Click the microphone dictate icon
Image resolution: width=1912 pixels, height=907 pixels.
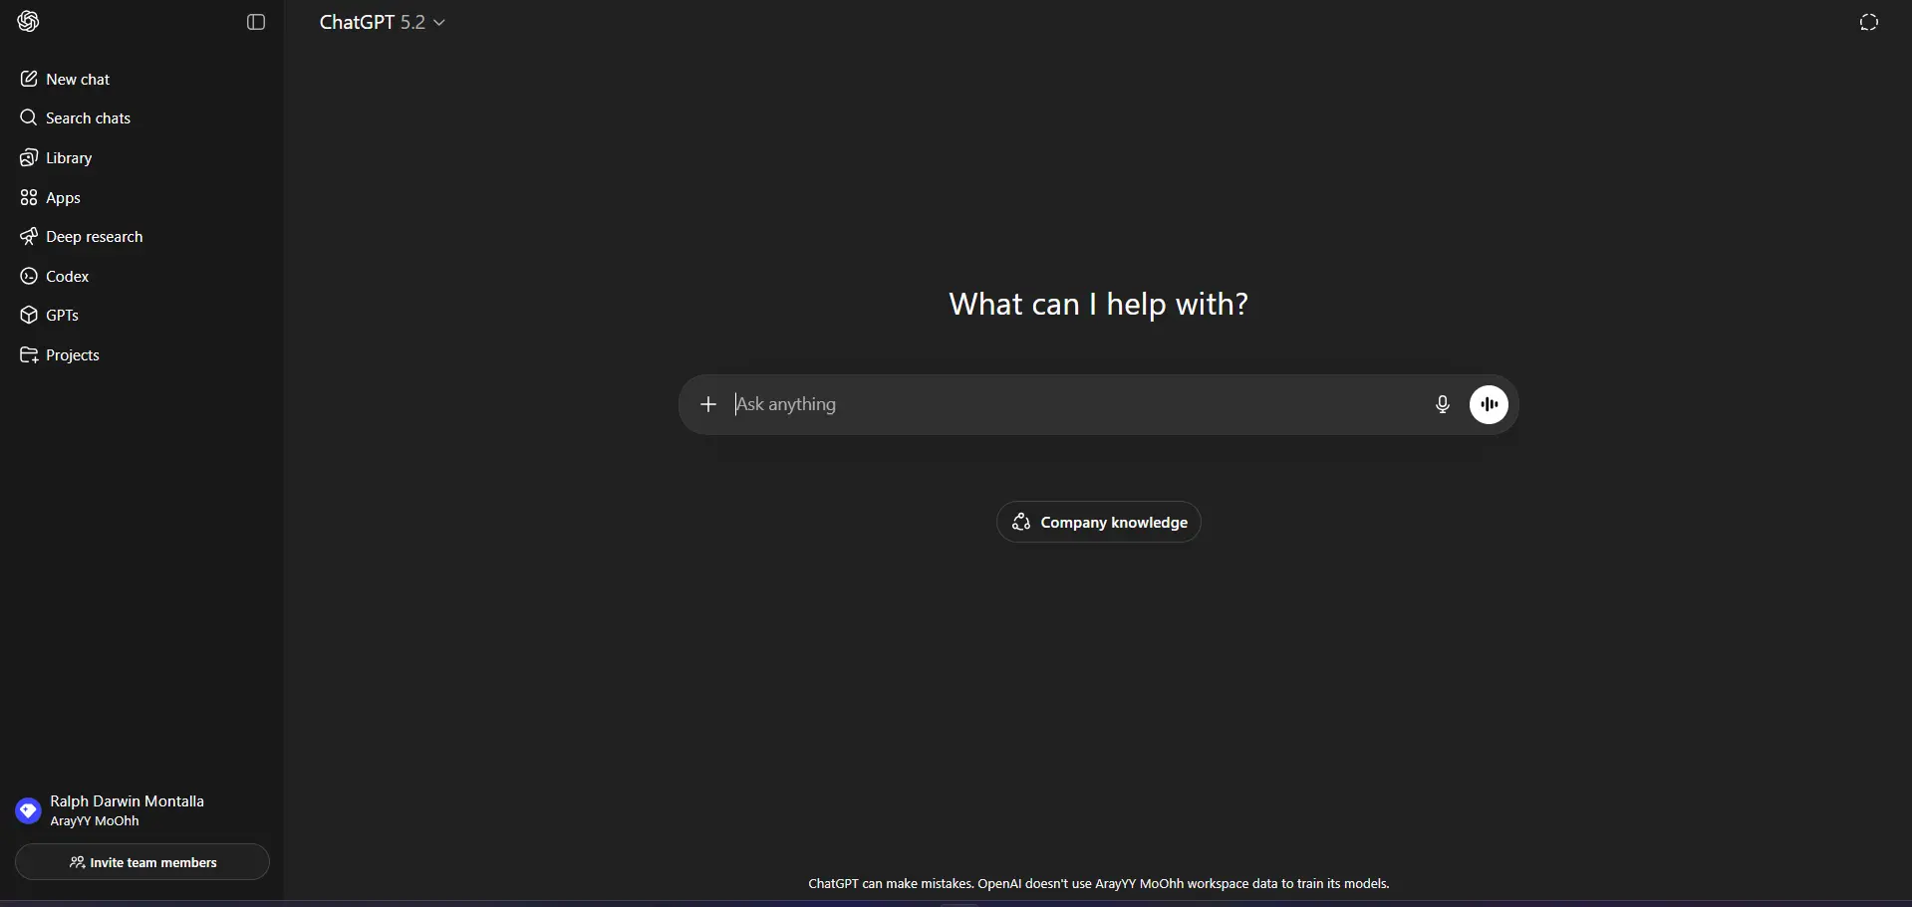point(1442,404)
